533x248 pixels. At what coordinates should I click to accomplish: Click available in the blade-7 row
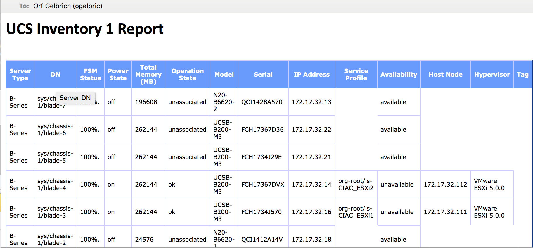click(x=393, y=102)
